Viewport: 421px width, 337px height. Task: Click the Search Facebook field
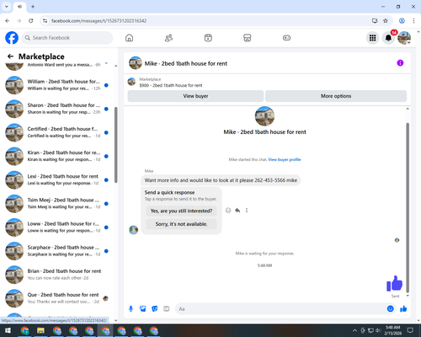67,38
